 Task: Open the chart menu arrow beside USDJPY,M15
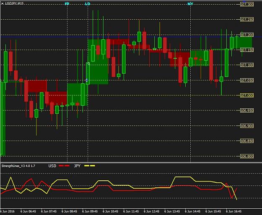3,3
